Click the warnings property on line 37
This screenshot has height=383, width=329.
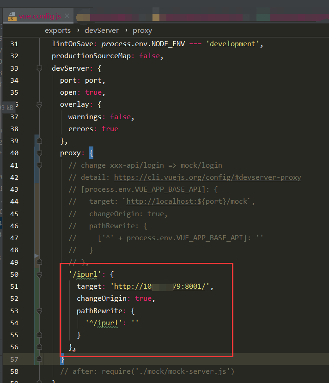pos(85,117)
